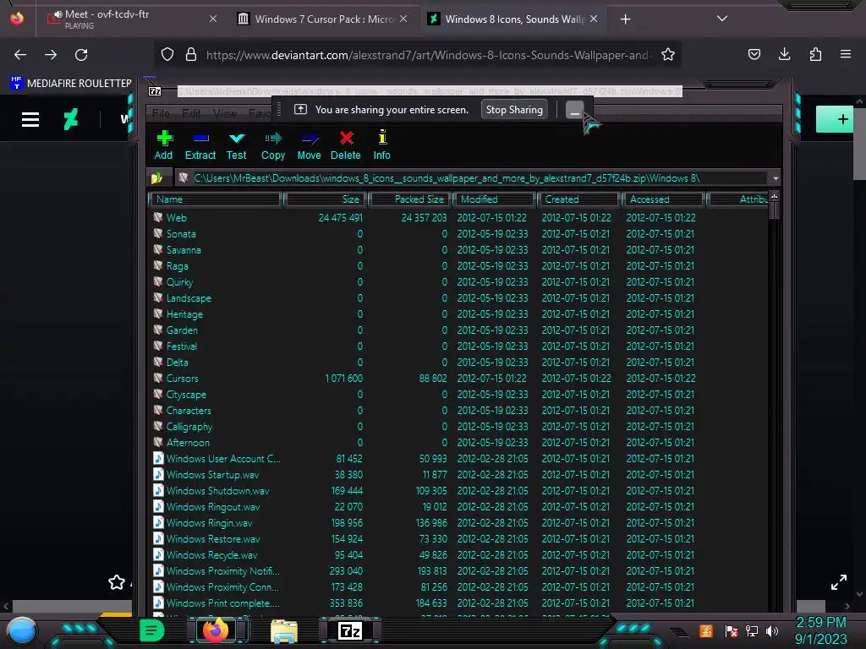The image size is (866, 649).
Task: Select Windows Recycle.wav file
Action: tap(211, 554)
